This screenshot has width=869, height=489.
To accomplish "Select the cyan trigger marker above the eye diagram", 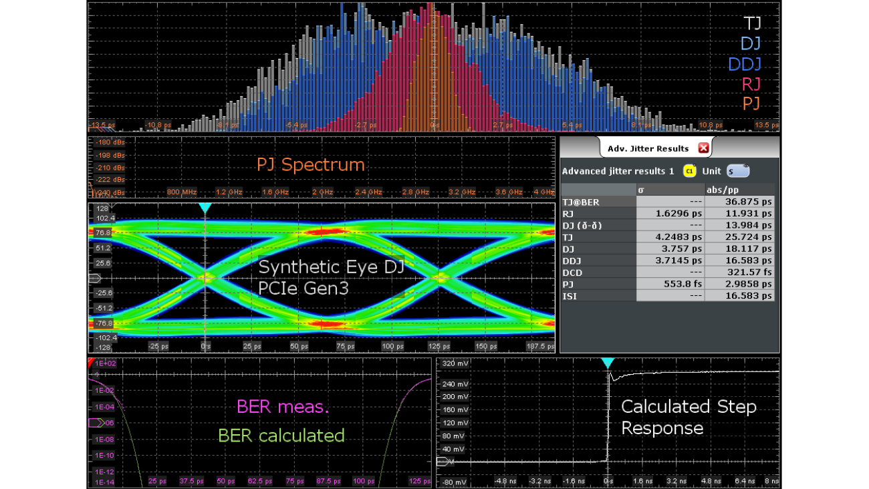I will click(x=205, y=208).
